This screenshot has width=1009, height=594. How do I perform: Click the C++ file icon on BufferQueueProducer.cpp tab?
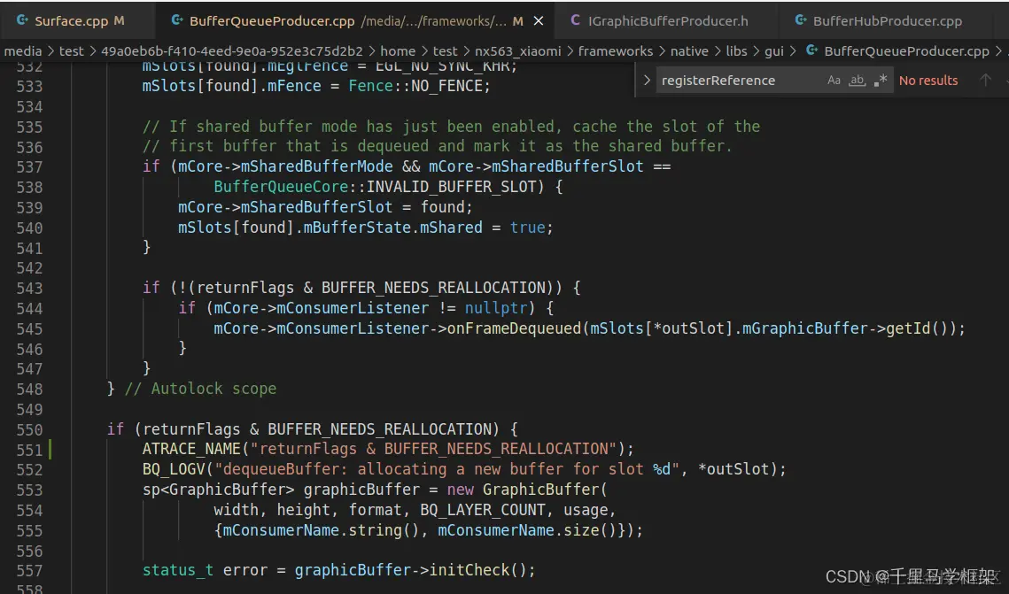pyautogui.click(x=176, y=21)
